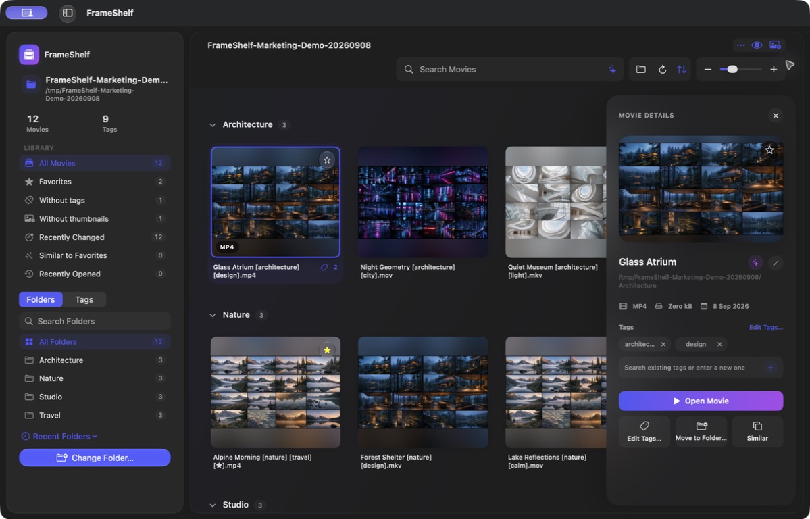Viewport: 810px width, 519px height.
Task: Collapse the Nature section
Action: 212,315
